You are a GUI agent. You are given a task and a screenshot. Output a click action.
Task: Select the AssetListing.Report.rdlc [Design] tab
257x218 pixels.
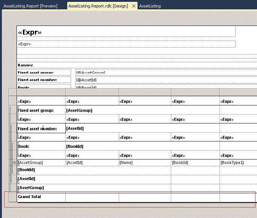coord(98,6)
